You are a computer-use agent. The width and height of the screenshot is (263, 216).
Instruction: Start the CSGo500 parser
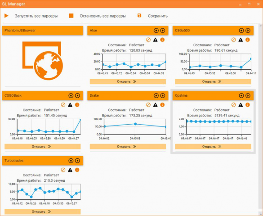(x=248, y=31)
